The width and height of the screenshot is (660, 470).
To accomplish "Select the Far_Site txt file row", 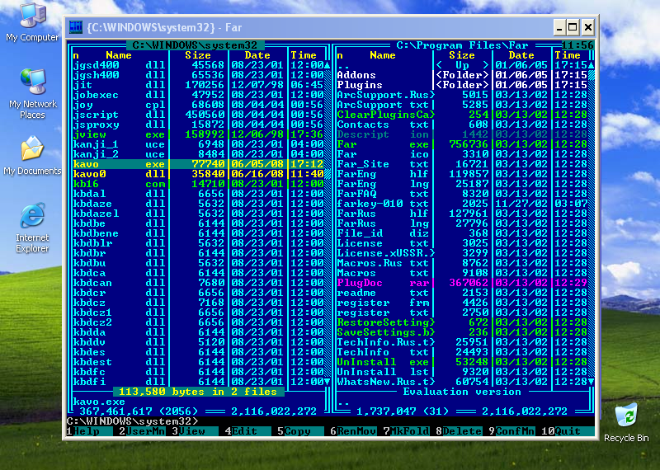I will (x=462, y=164).
